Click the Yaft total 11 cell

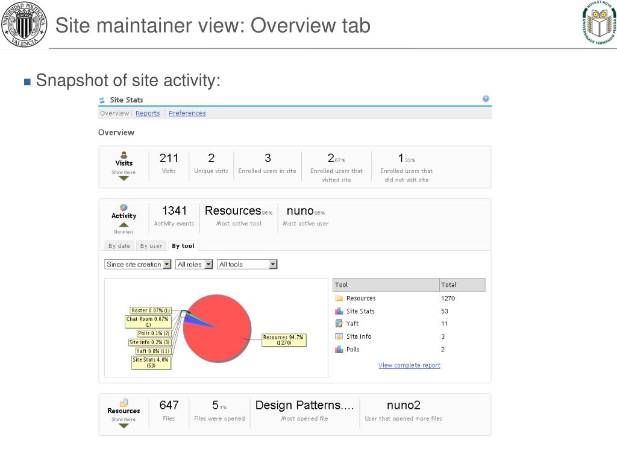[444, 324]
